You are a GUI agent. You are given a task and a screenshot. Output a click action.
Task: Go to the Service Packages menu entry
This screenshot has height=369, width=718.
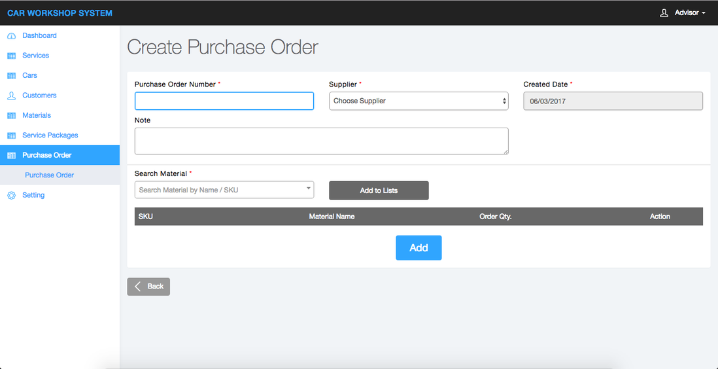(x=50, y=135)
